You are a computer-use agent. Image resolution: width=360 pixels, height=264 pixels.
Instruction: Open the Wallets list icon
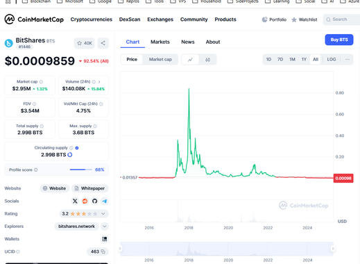tap(105, 239)
